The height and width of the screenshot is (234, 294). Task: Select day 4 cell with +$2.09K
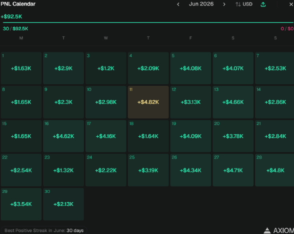coord(148,68)
